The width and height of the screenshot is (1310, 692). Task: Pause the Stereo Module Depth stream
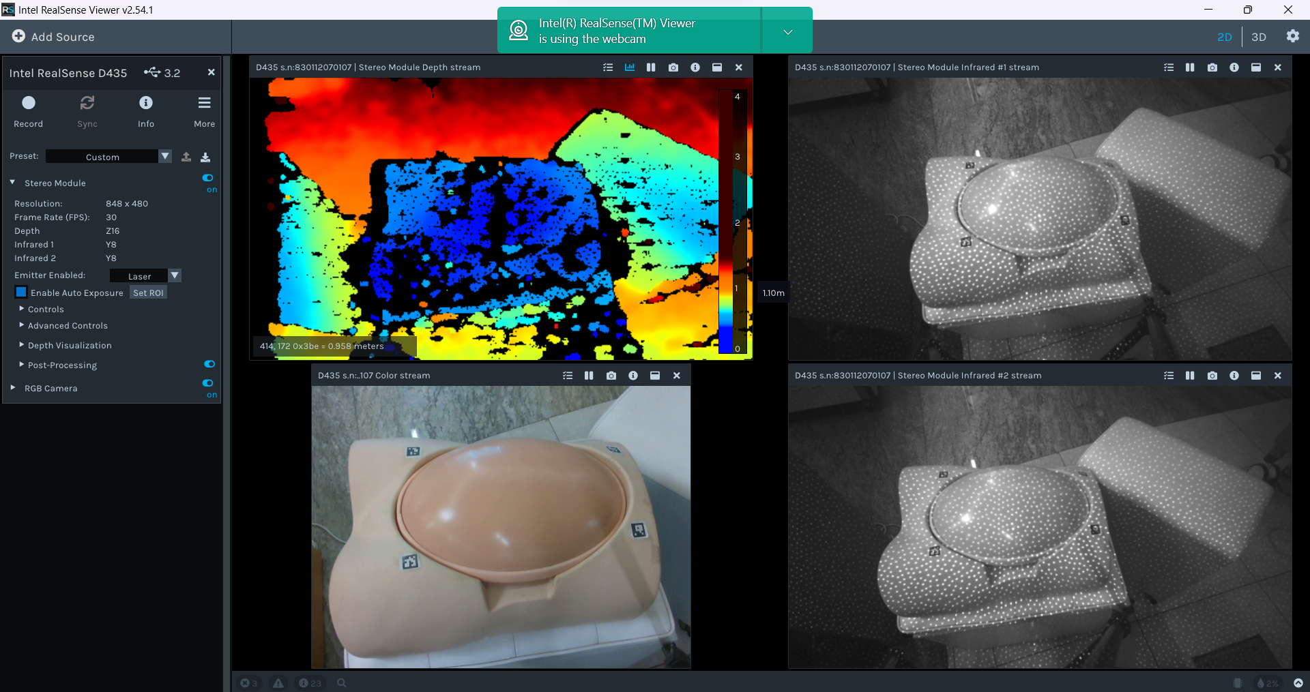point(650,67)
